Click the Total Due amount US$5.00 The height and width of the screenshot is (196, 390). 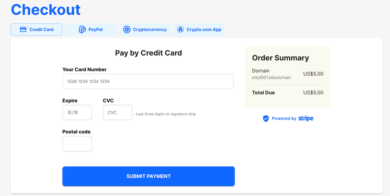(313, 93)
